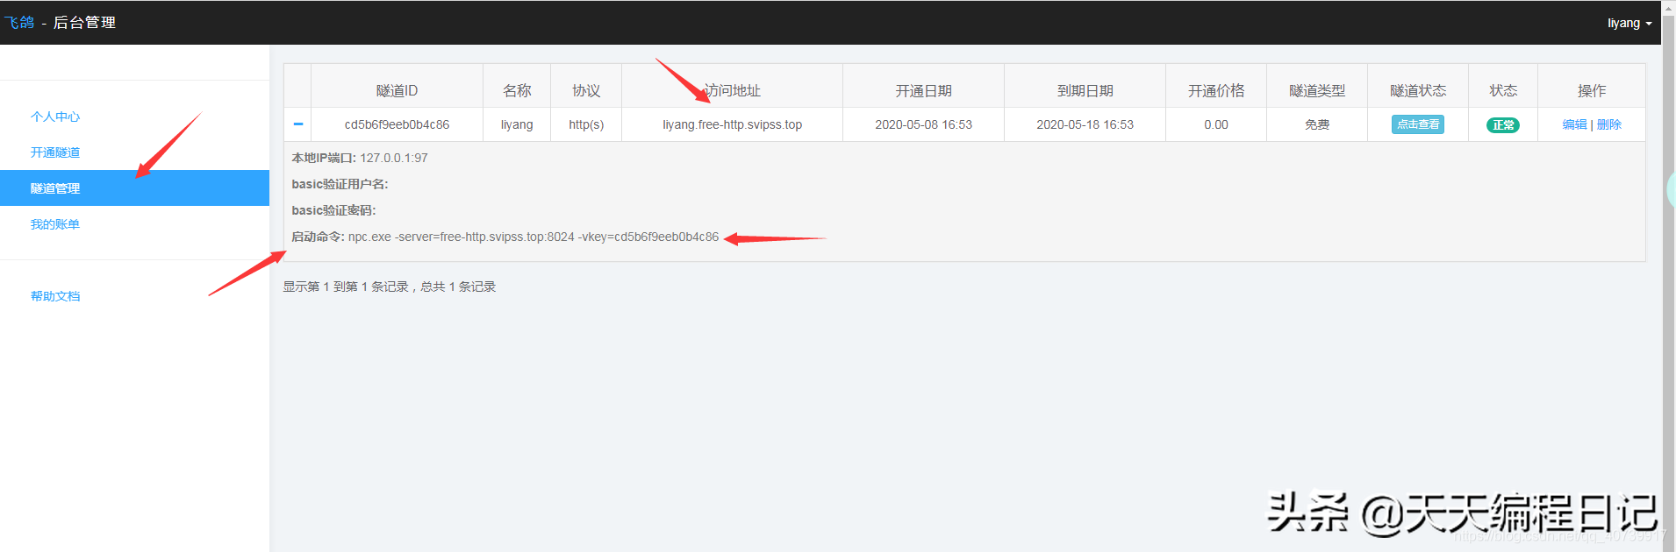Click the 后台管理 header title
Image resolution: width=1676 pixels, height=552 pixels.
(x=84, y=22)
